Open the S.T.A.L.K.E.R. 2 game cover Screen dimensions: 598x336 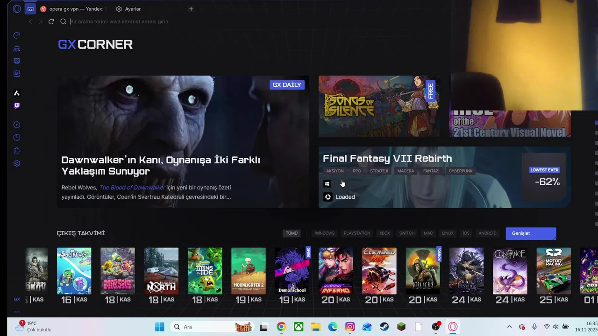point(423,271)
